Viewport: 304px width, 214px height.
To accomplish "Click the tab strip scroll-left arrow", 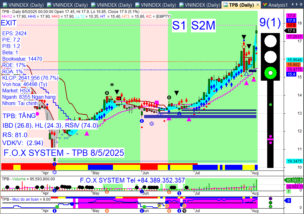I will [293, 4].
